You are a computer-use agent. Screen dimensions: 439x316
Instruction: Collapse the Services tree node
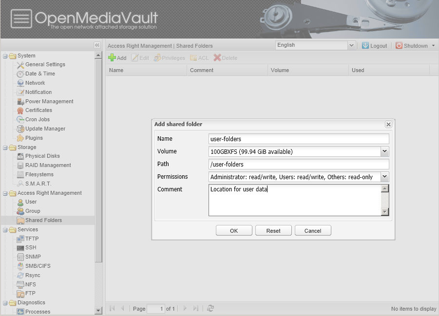click(x=5, y=230)
